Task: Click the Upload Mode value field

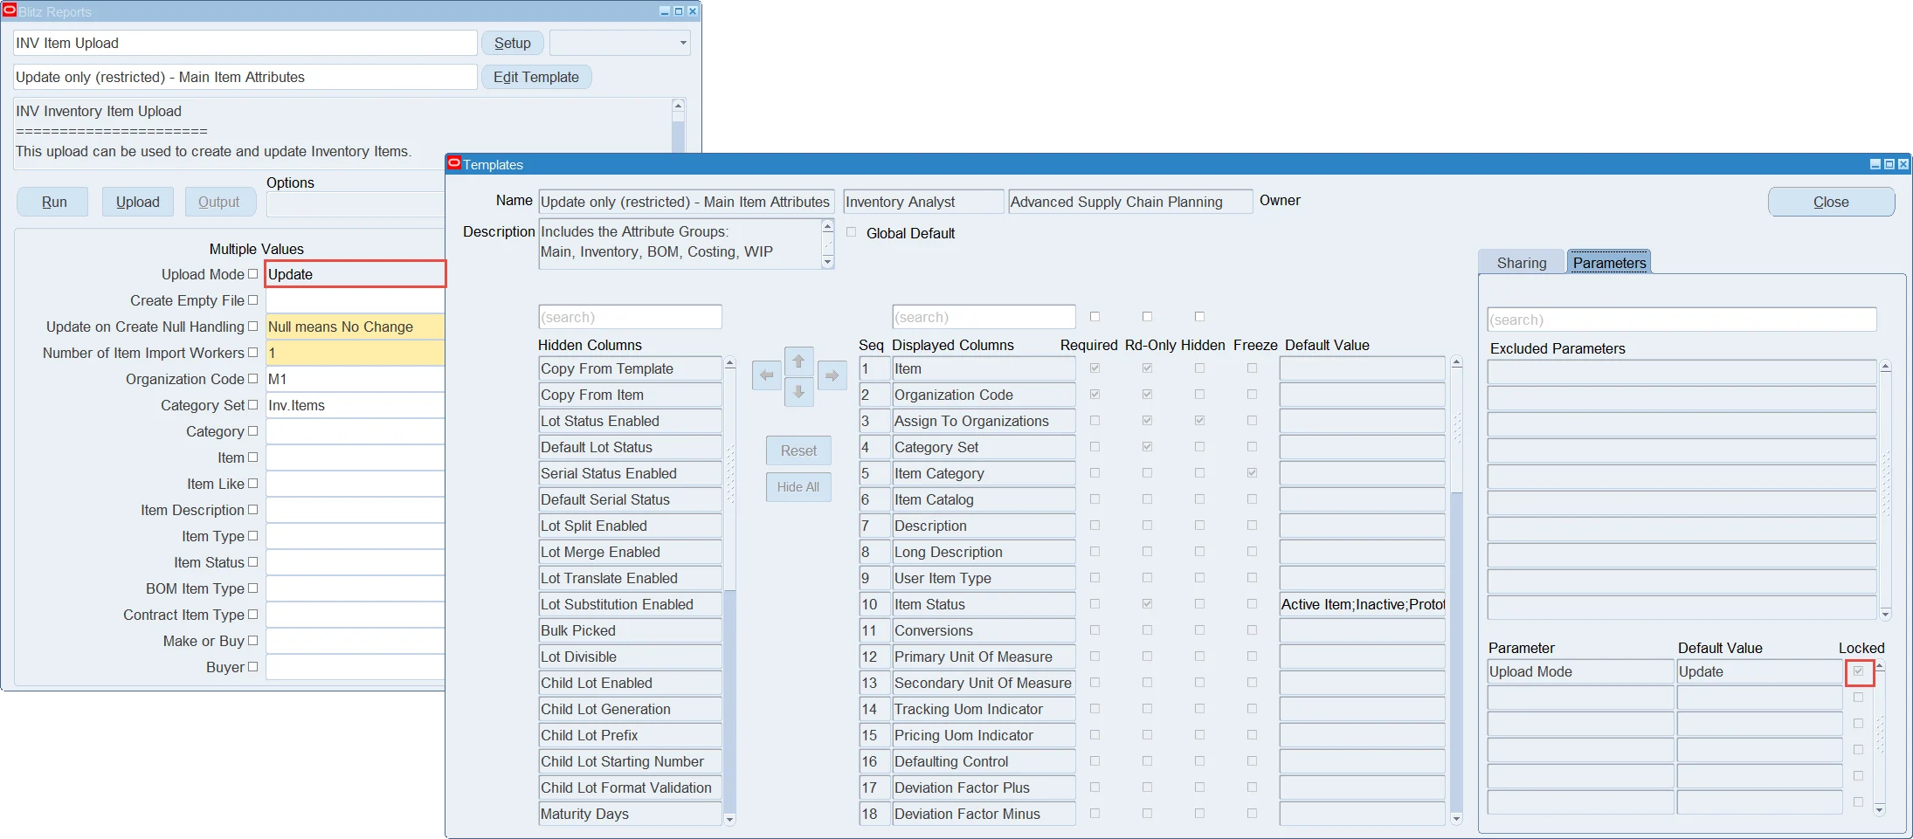Action: pyautogui.click(x=356, y=274)
